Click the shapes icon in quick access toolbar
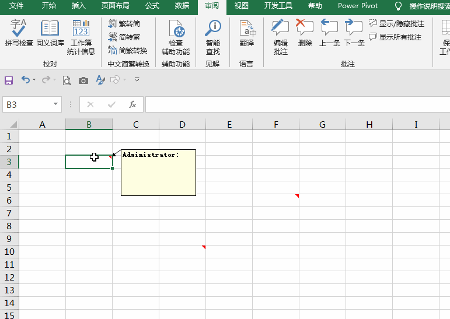 tap(115, 80)
